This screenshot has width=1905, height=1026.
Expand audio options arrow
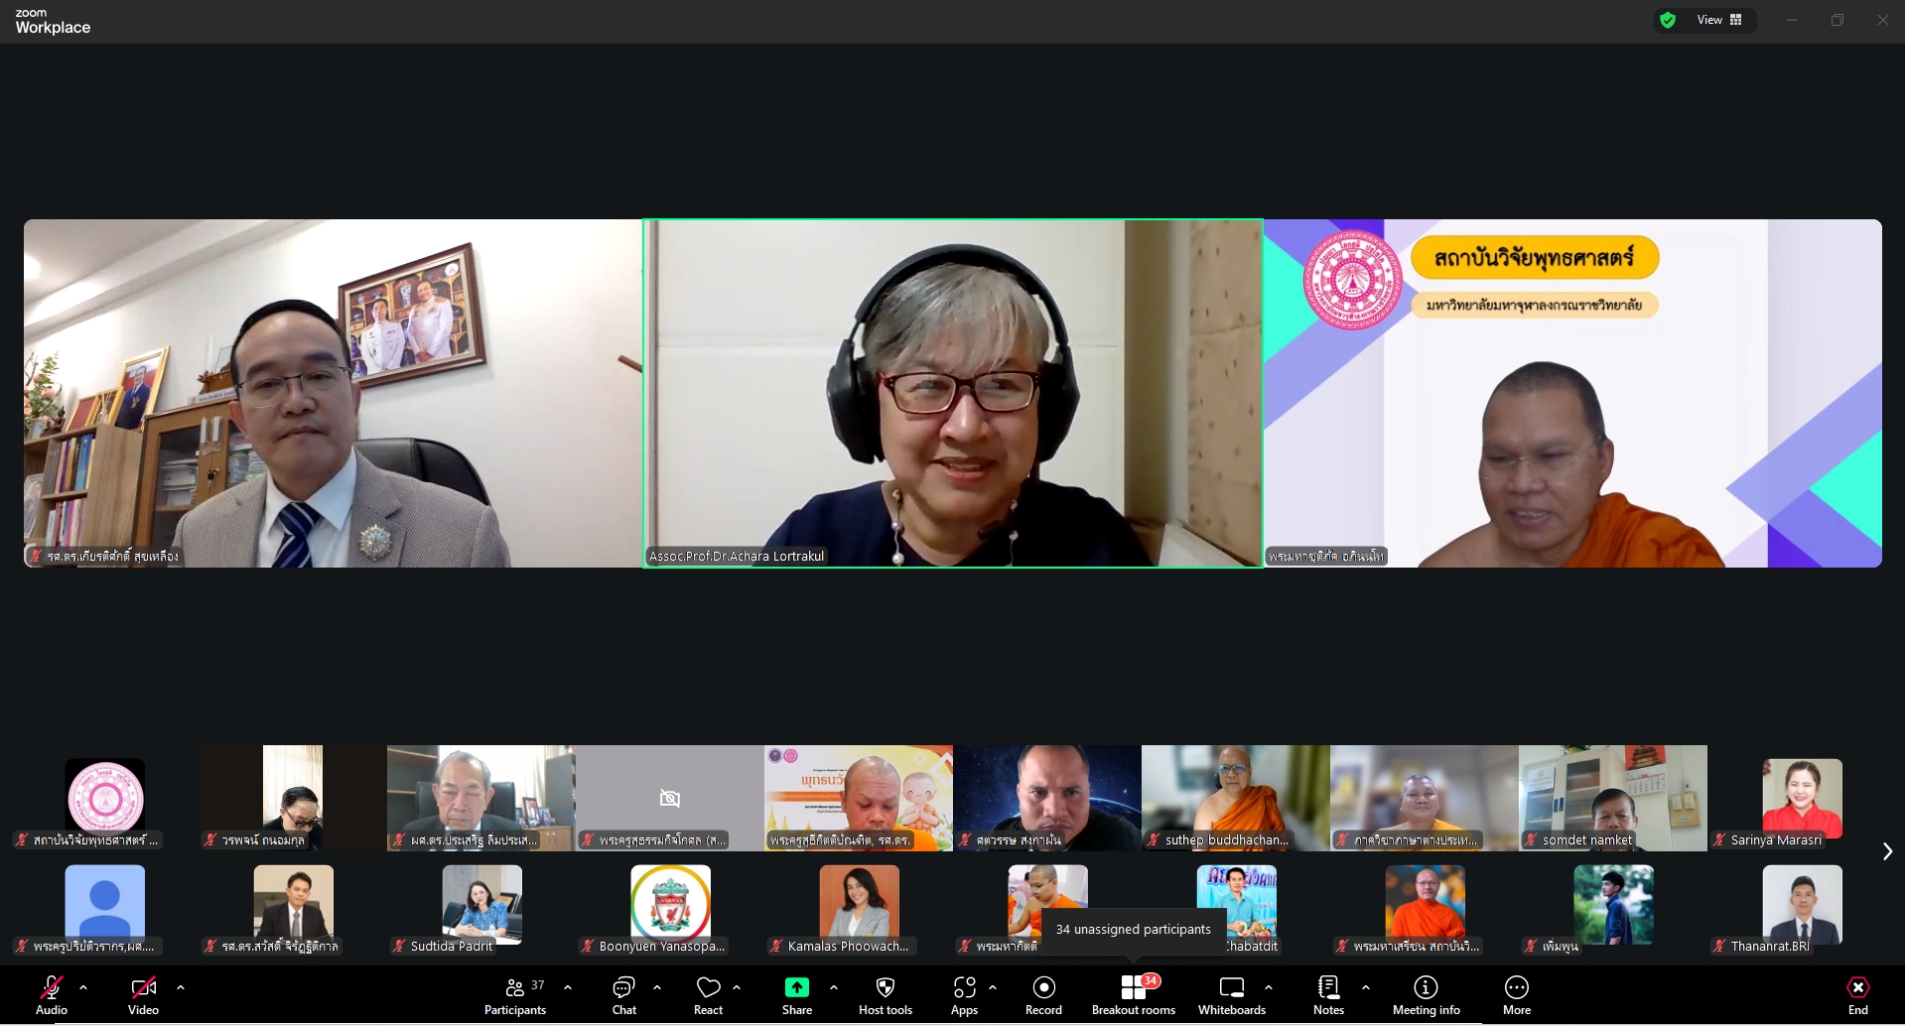click(83, 987)
